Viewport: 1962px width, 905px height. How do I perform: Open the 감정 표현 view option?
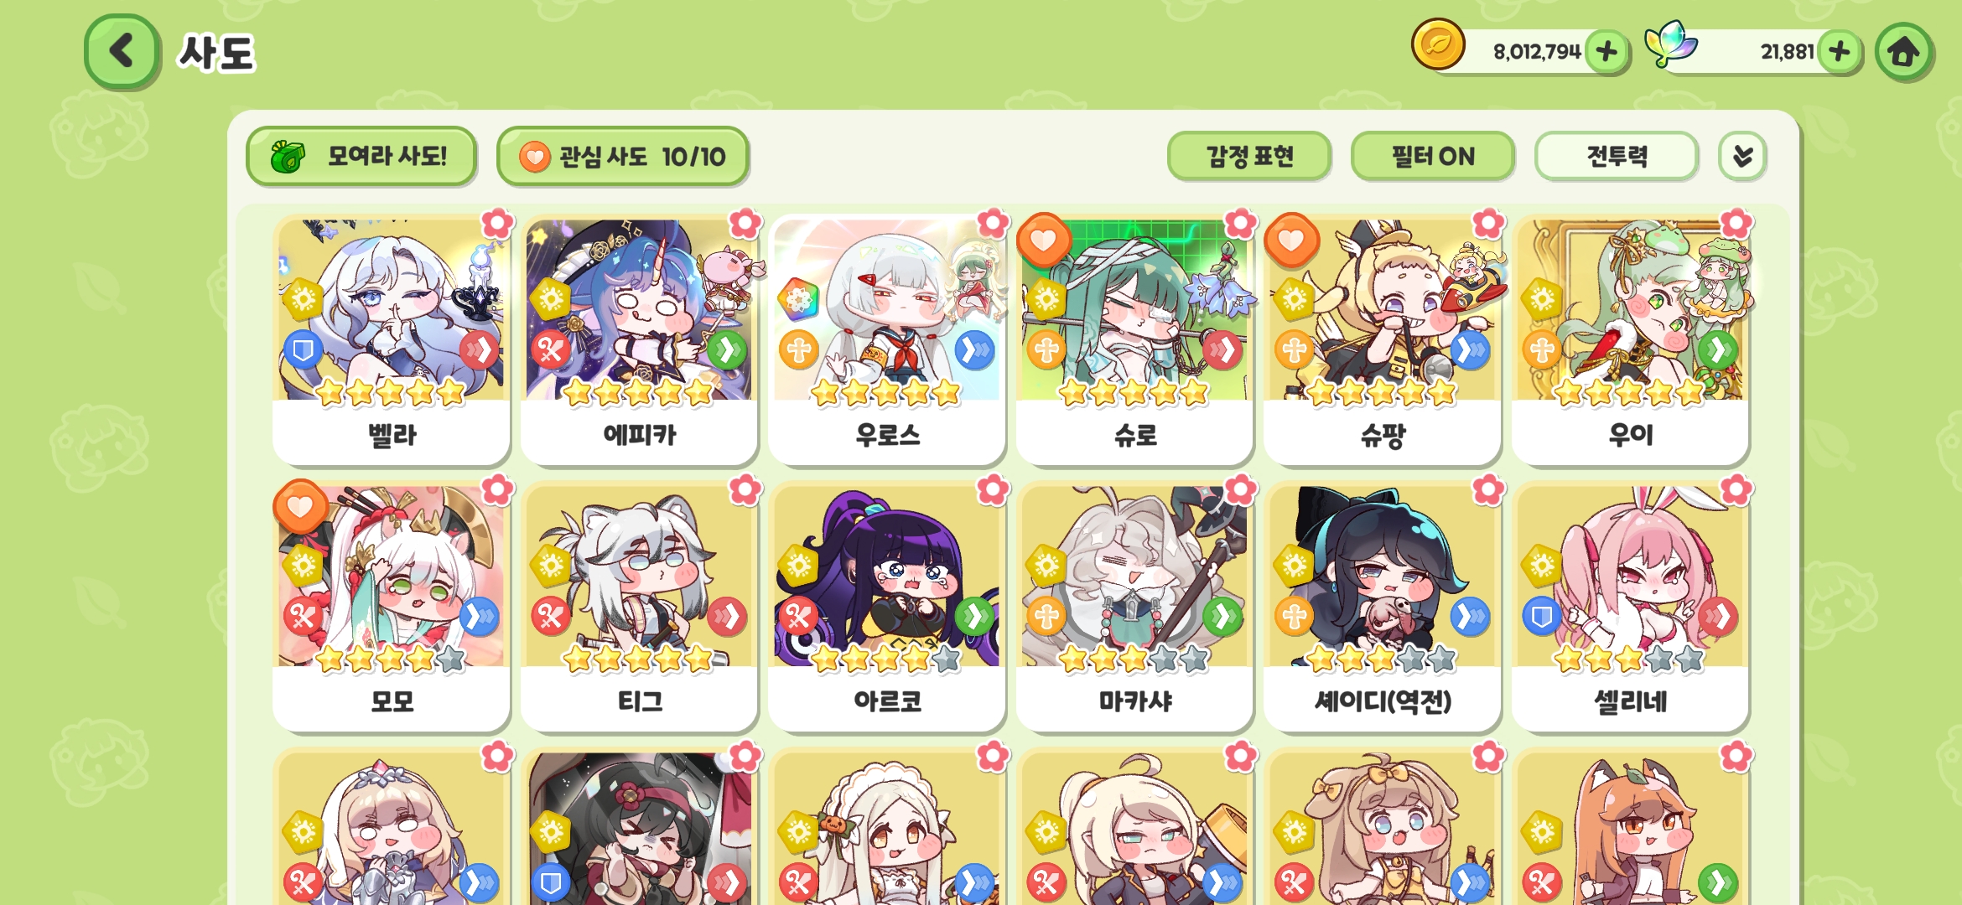1249,156
